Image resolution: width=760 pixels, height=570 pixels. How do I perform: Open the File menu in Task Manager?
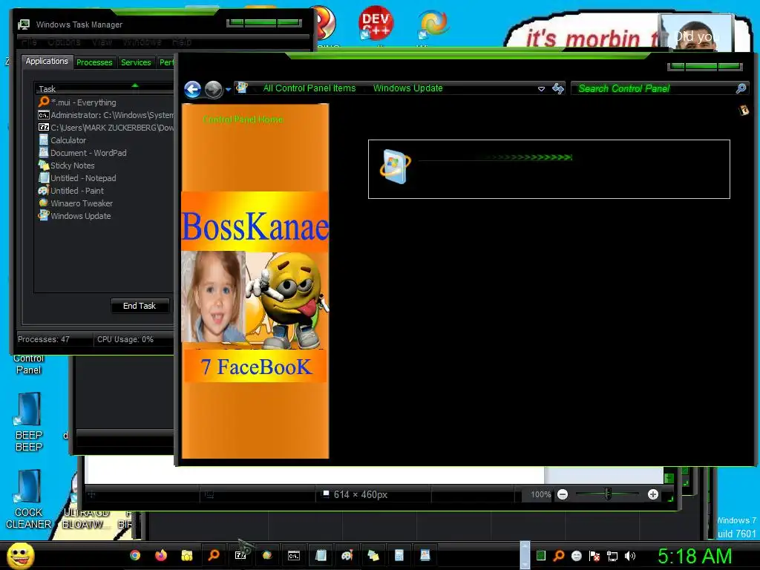[29, 42]
